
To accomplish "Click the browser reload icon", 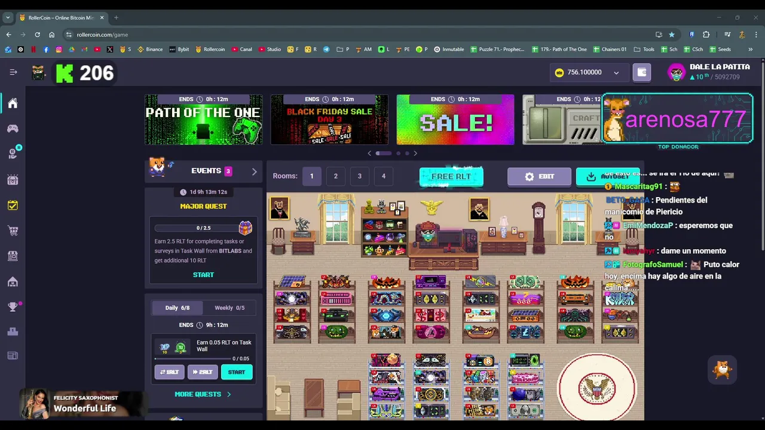I will [37, 35].
